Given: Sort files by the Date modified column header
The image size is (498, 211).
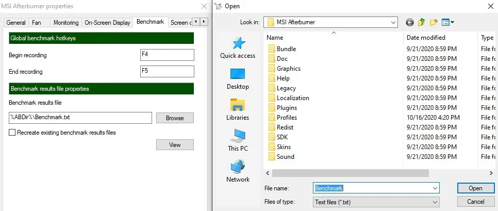Looking at the screenshot, I should click(x=440, y=38).
